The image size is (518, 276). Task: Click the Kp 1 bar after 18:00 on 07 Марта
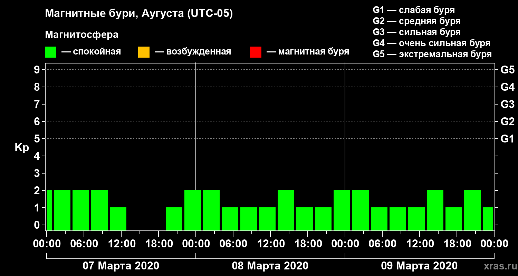coord(174,219)
